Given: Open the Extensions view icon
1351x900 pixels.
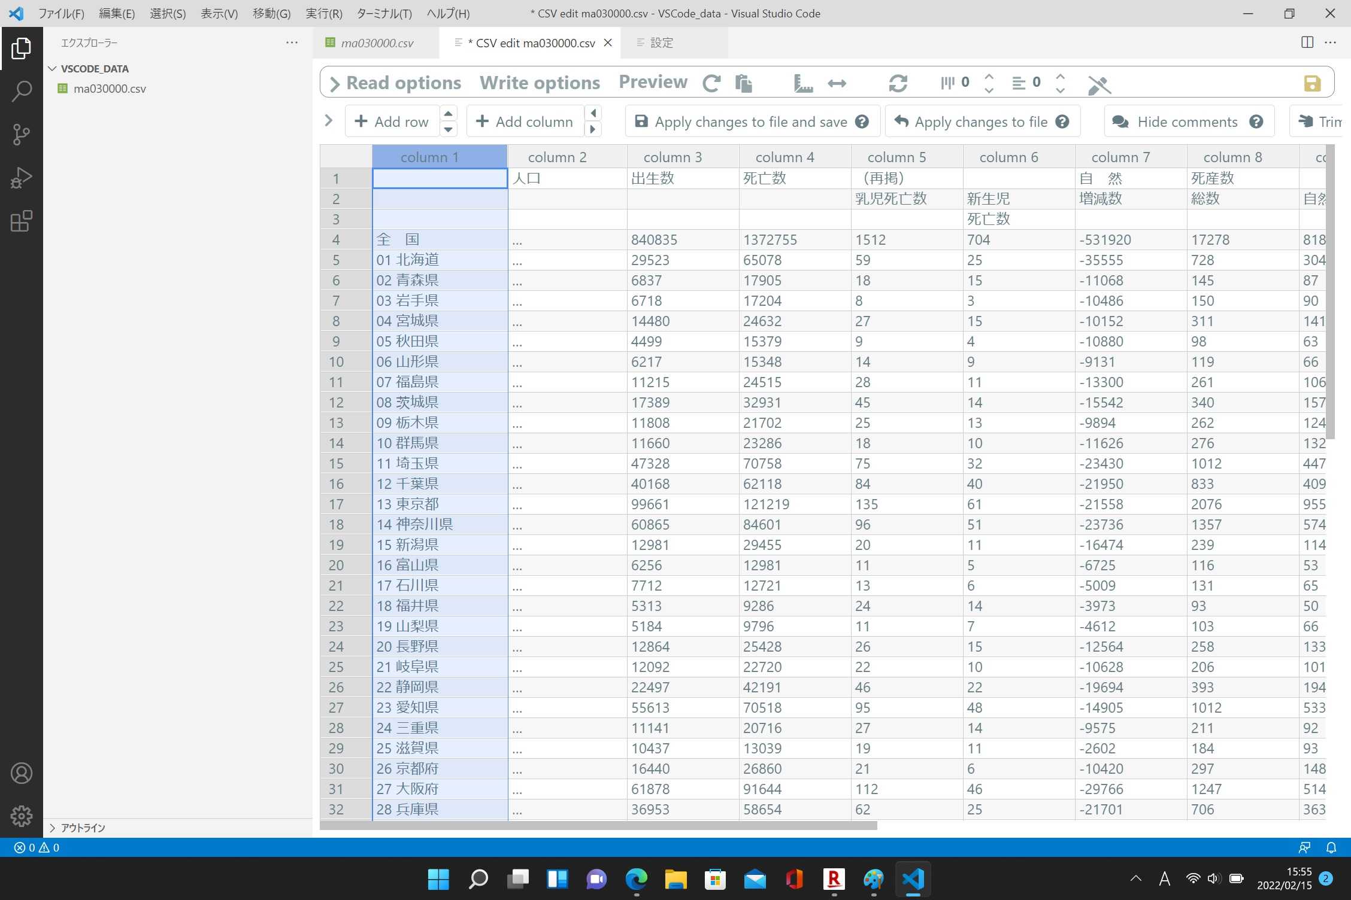Looking at the screenshot, I should (22, 221).
